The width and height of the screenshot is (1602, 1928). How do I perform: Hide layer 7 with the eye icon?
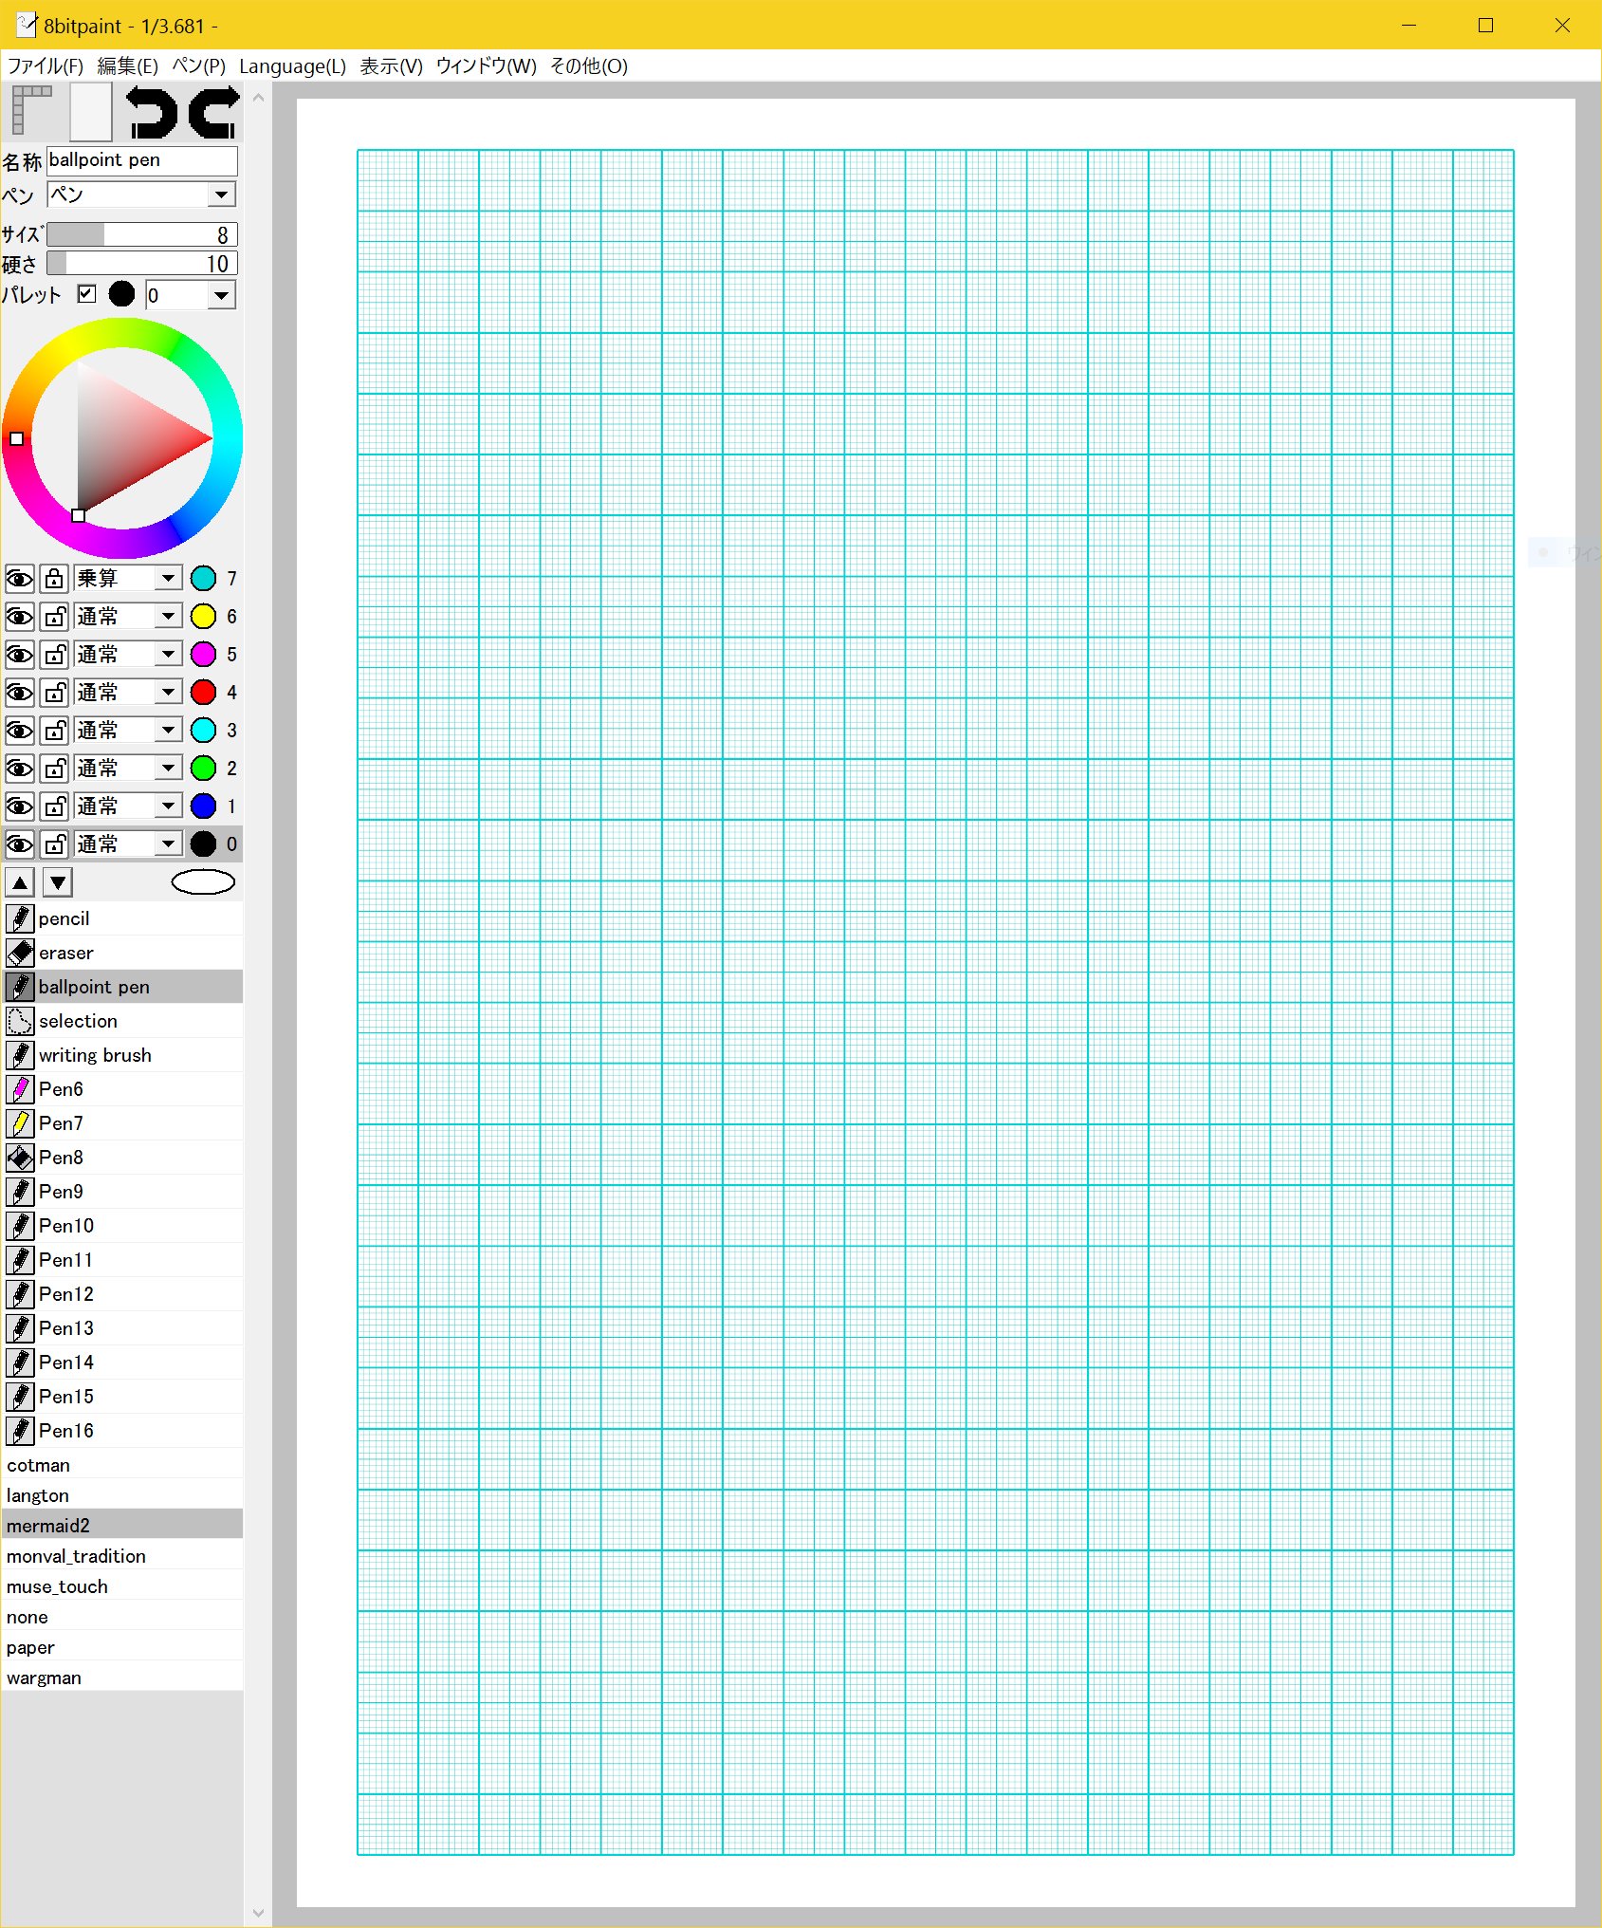[x=20, y=578]
